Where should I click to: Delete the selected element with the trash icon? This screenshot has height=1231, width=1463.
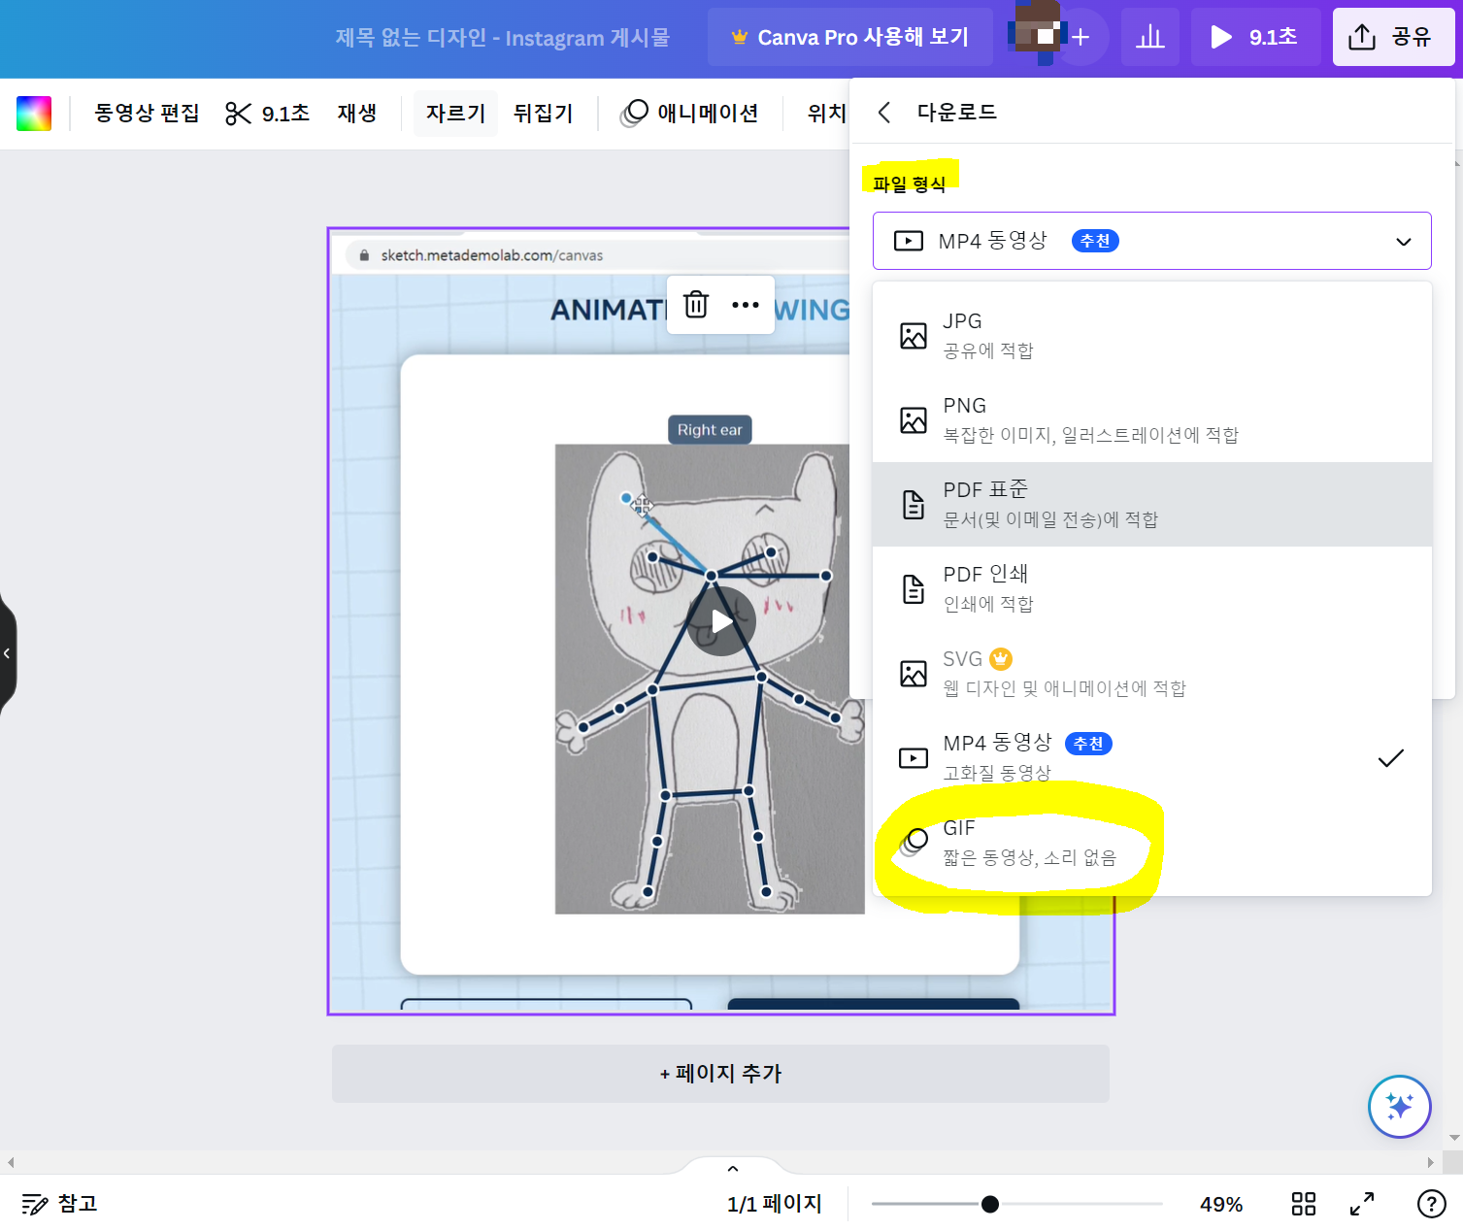point(694,304)
